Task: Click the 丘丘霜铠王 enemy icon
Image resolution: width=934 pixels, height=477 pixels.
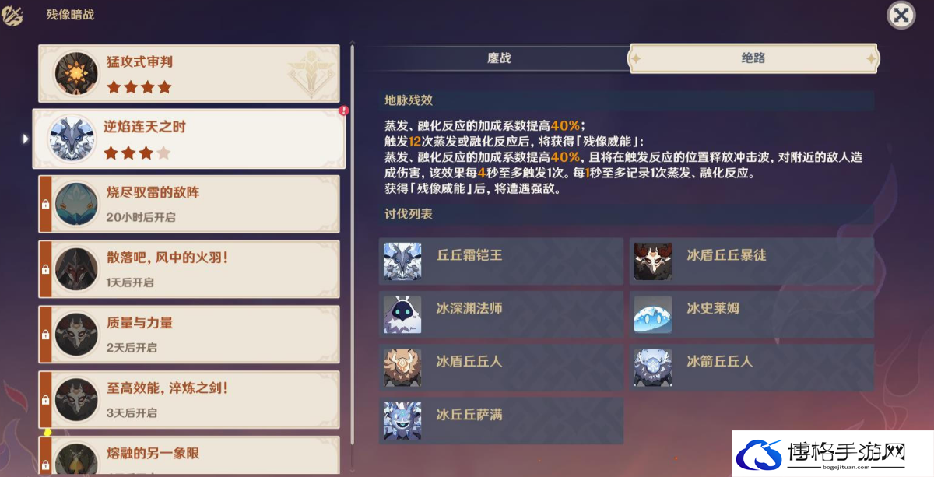Action: pos(402,261)
